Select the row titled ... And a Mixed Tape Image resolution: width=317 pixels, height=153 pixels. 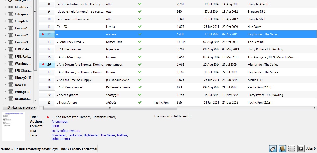coord(178,57)
